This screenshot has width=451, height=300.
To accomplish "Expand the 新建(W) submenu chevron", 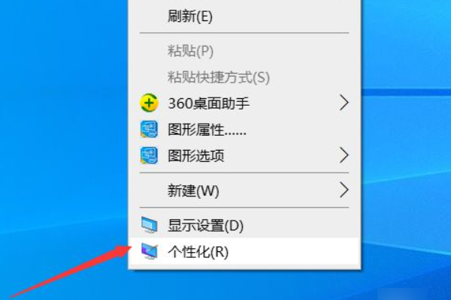I will point(344,190).
